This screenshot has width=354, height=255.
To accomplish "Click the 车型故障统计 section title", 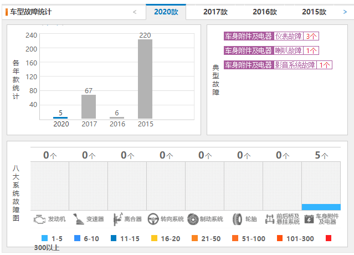I will (30, 12).
